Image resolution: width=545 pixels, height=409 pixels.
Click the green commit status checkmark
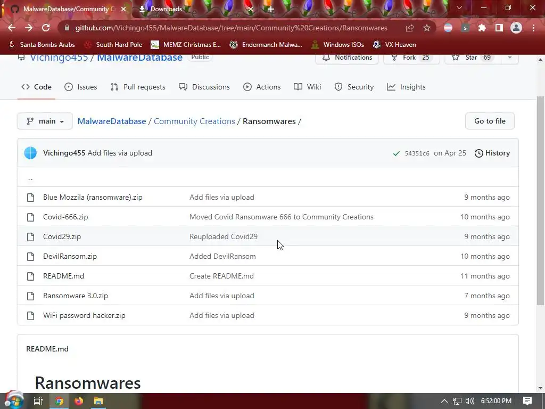click(x=396, y=153)
